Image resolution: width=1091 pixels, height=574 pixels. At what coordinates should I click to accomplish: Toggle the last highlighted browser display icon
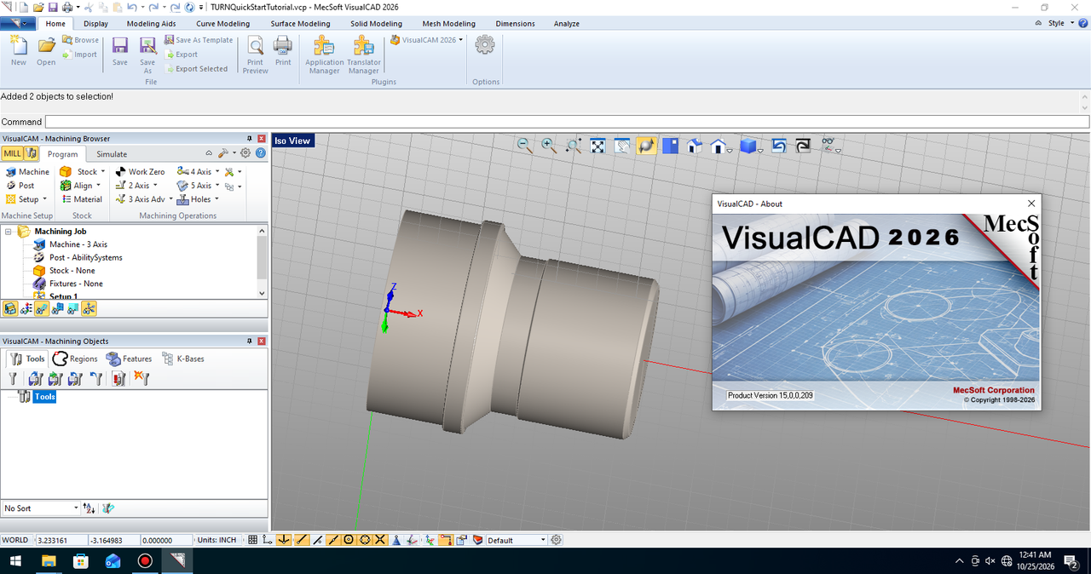coord(89,308)
